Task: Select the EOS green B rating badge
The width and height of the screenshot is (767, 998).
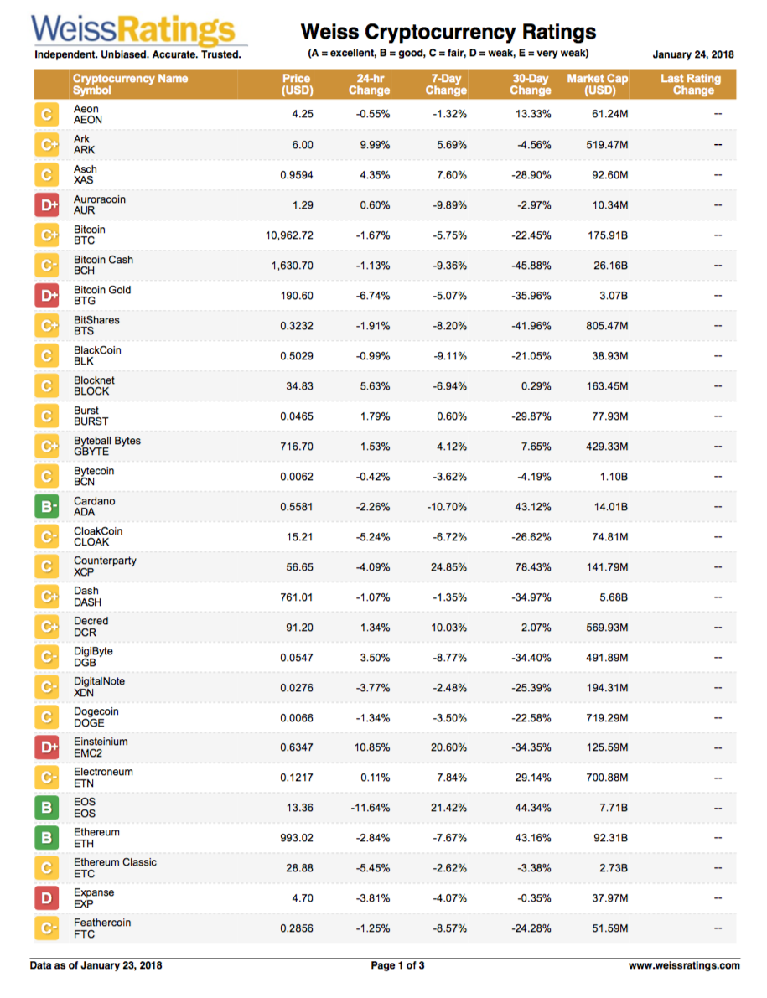Action: (47, 808)
